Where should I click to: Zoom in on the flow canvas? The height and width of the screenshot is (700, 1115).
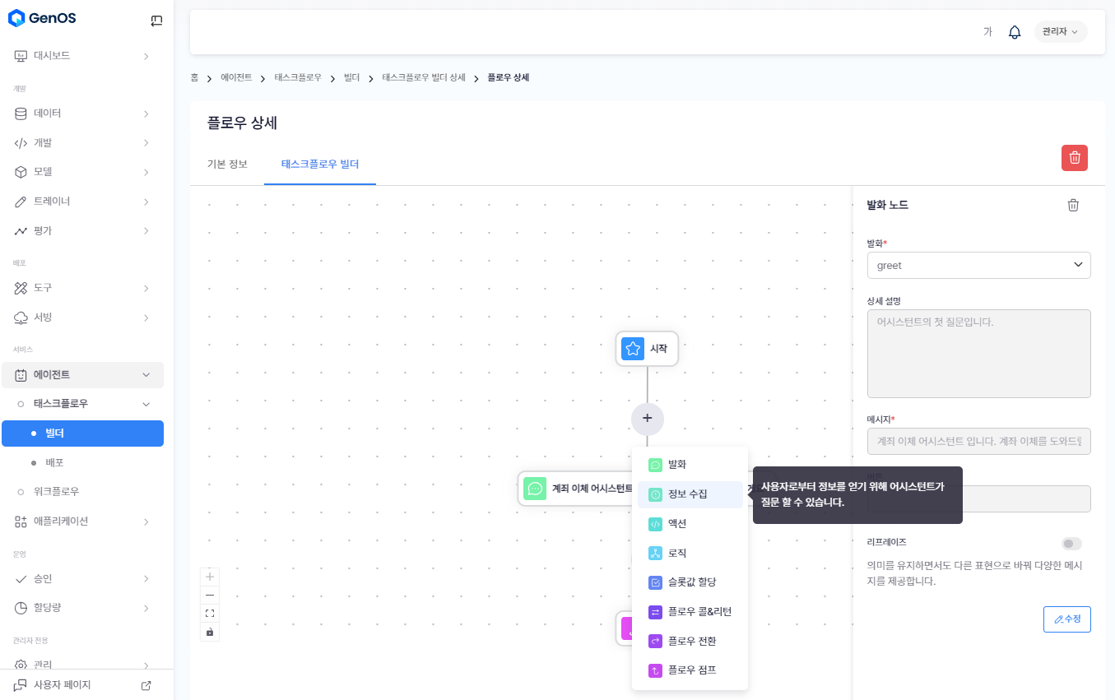(210, 577)
